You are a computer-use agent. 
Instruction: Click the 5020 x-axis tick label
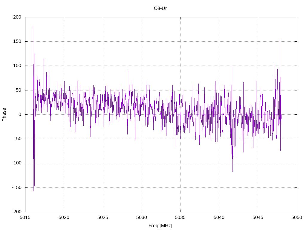[64, 217]
